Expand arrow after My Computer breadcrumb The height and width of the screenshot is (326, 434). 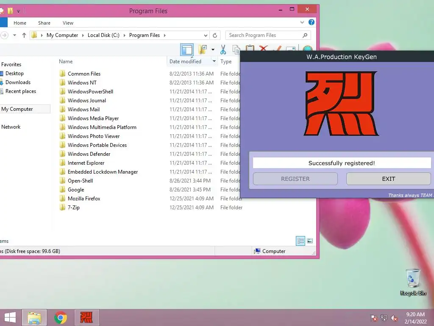[83, 35]
